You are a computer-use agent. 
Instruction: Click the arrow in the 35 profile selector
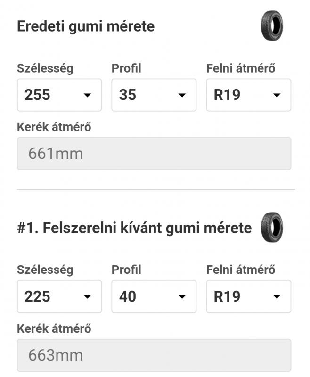182,95
